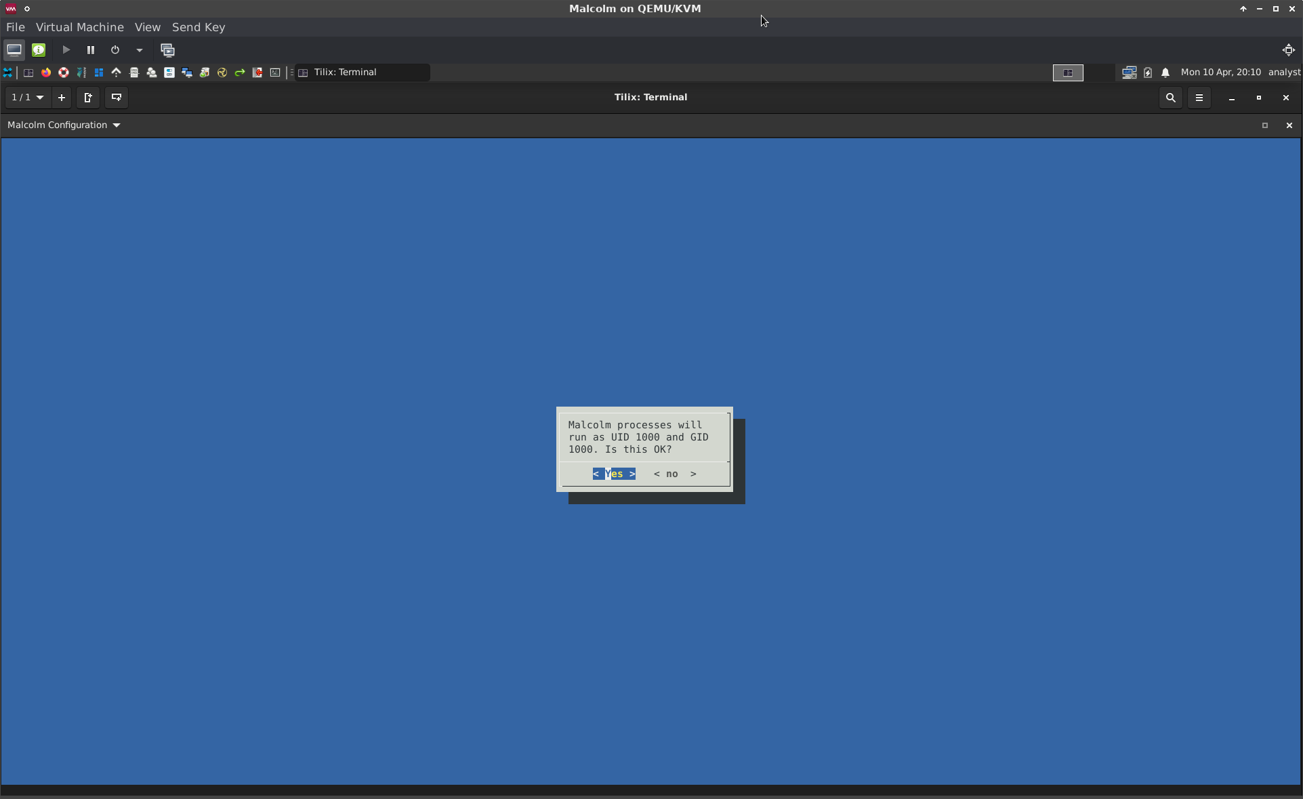The width and height of the screenshot is (1303, 799).
Task: Open the Send Key menu
Action: (199, 27)
